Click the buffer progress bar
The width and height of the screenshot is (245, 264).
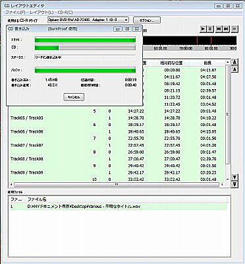tap(85, 71)
